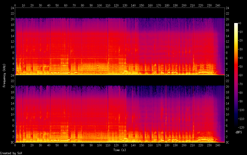Screen dimensions: 247x155
Task: Click the 24 kHz label at the top-left corner
Action: coord(12,8)
